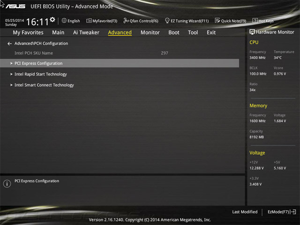Image resolution: width=300 pixels, height=225 pixels.
Task: Click Ratio value 34x
Action: click(253, 90)
